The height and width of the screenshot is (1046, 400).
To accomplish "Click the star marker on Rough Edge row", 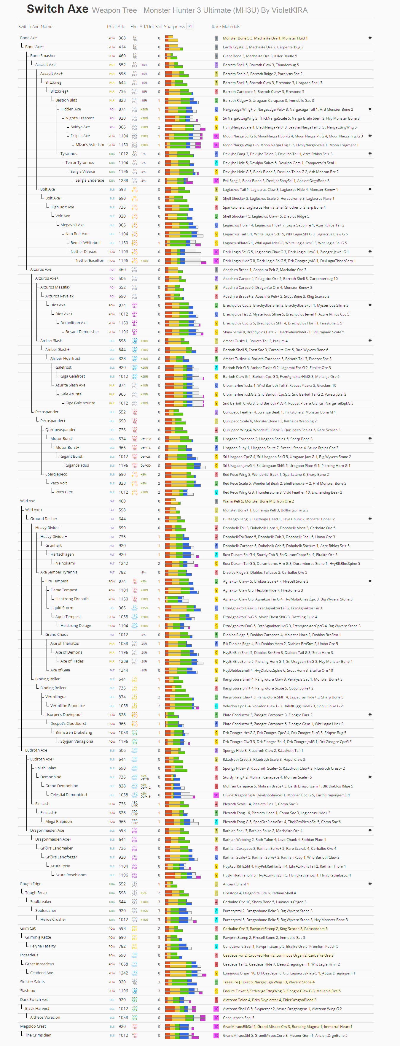I will 370,884.
